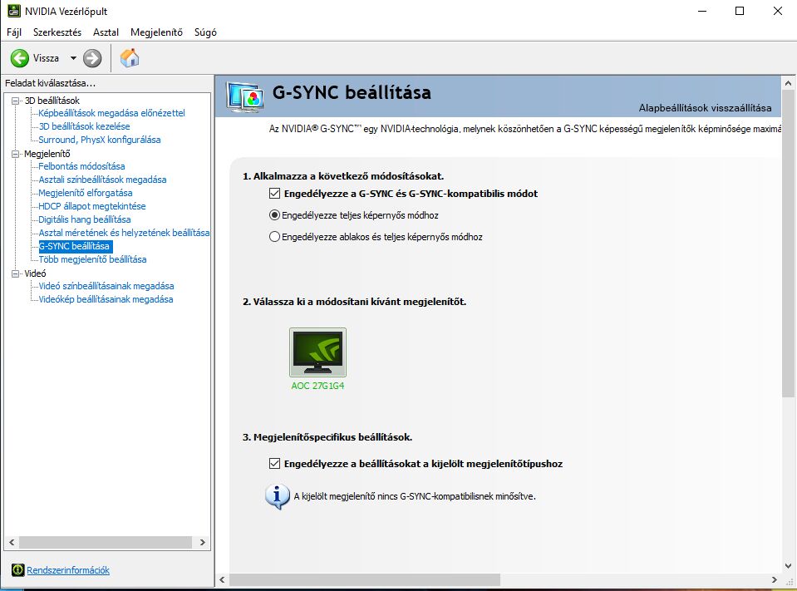Click the NVIDIA title bar logo icon
Screen dimensions: 797x591
click(14, 11)
